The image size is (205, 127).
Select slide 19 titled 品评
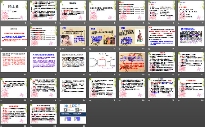click(132, 62)
